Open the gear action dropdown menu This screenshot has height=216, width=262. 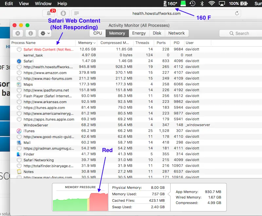[45, 33]
